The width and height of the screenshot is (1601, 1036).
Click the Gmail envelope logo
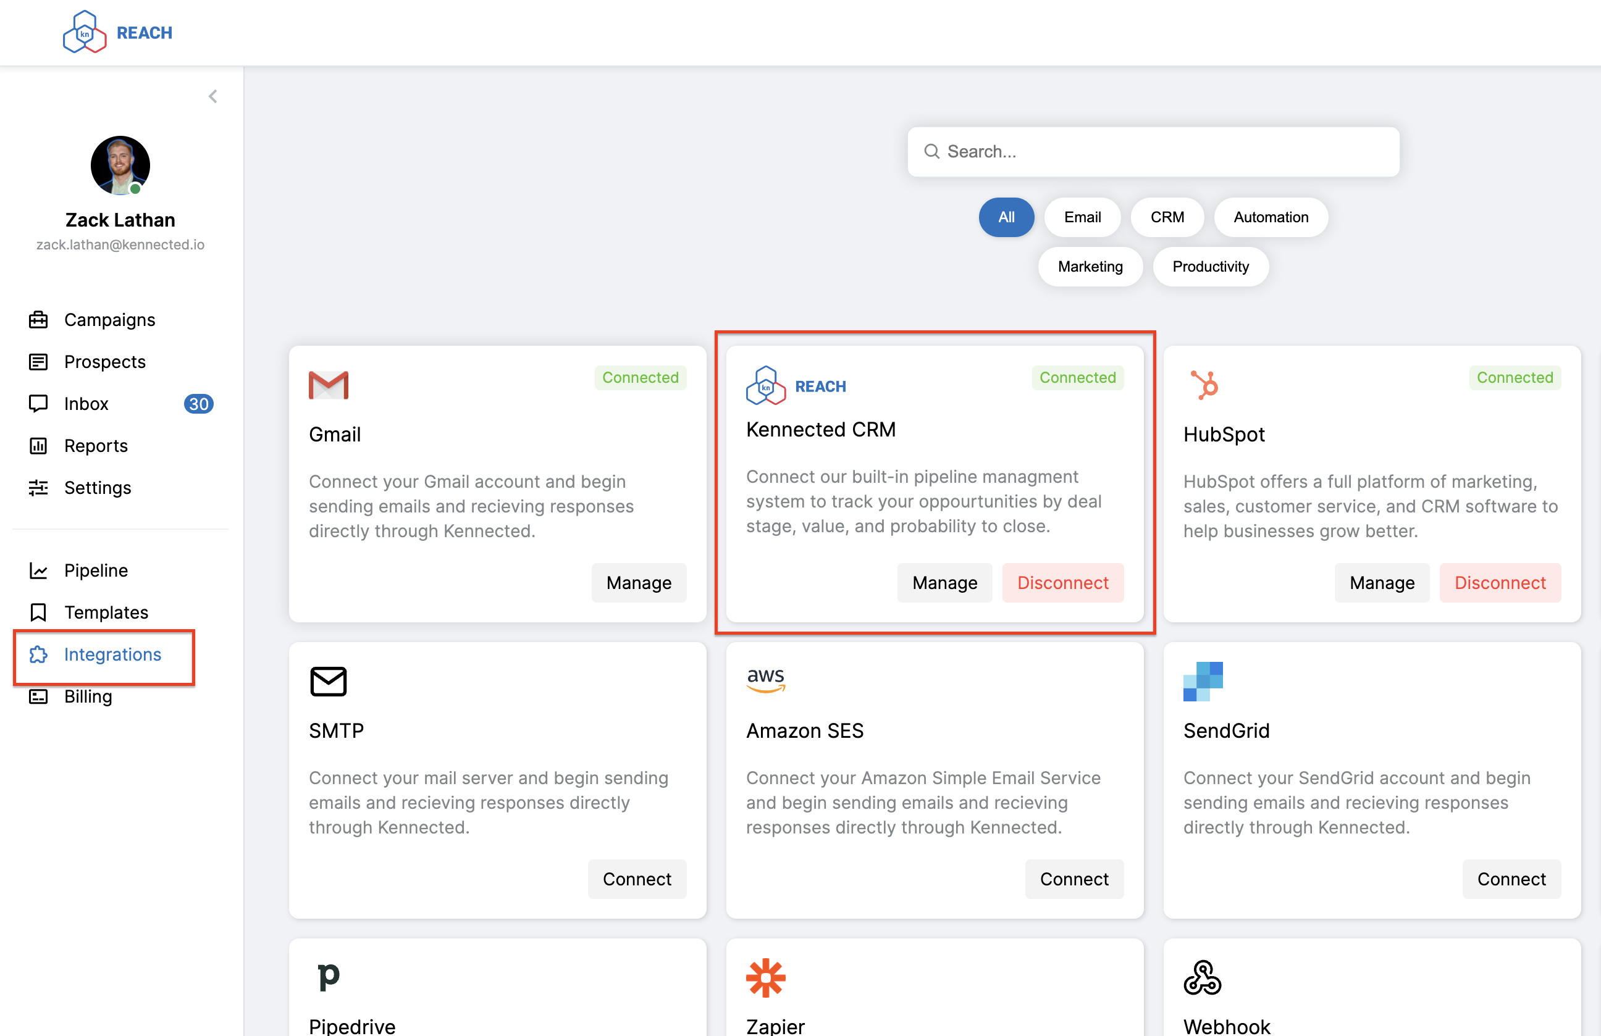point(328,385)
